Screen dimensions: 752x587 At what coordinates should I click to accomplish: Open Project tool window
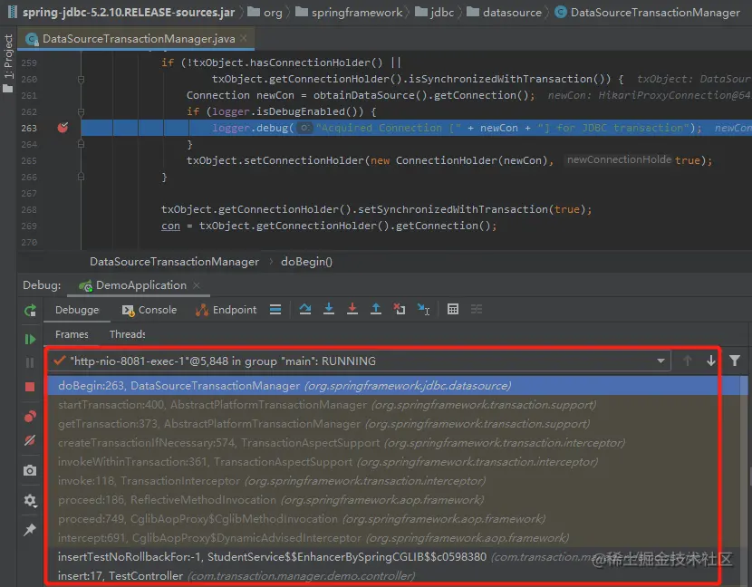8,63
